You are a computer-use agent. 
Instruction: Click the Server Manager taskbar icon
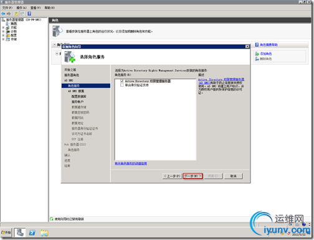20,233
